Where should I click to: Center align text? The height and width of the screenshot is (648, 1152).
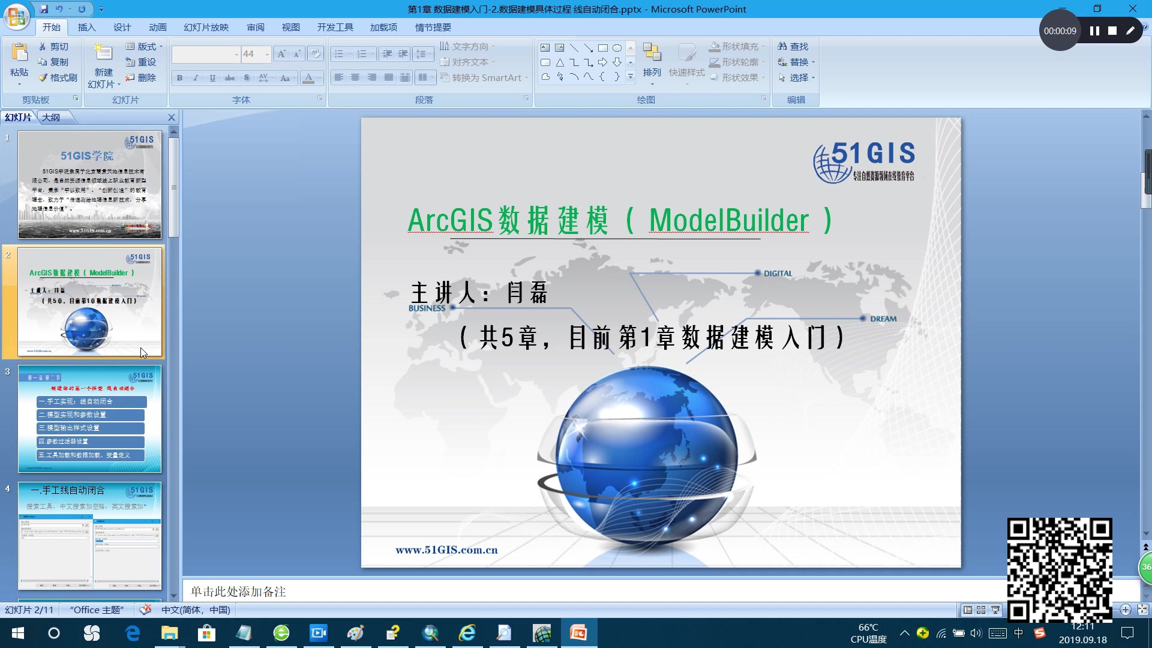(x=355, y=77)
